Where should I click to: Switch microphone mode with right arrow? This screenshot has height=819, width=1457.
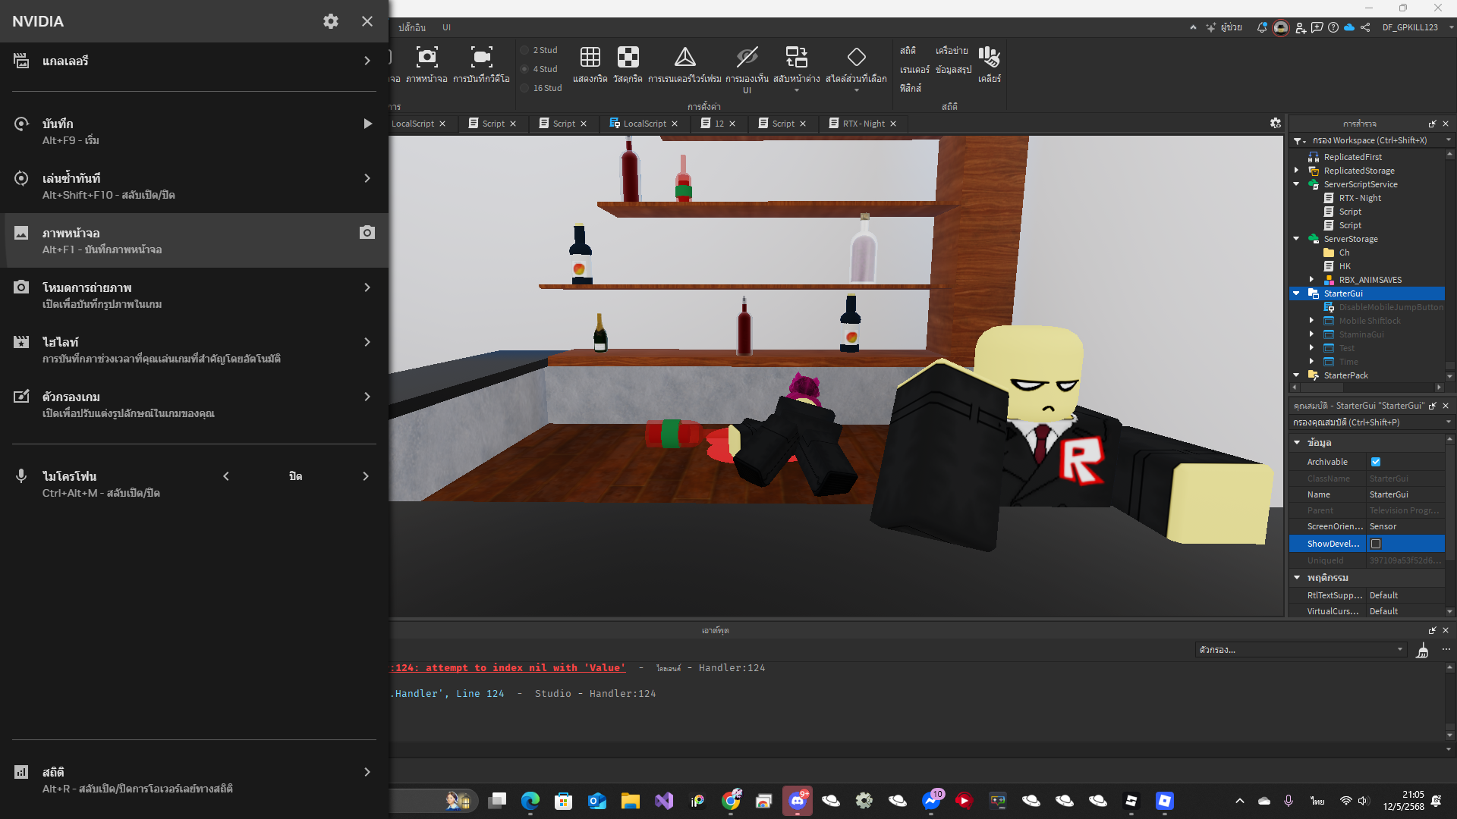366,476
